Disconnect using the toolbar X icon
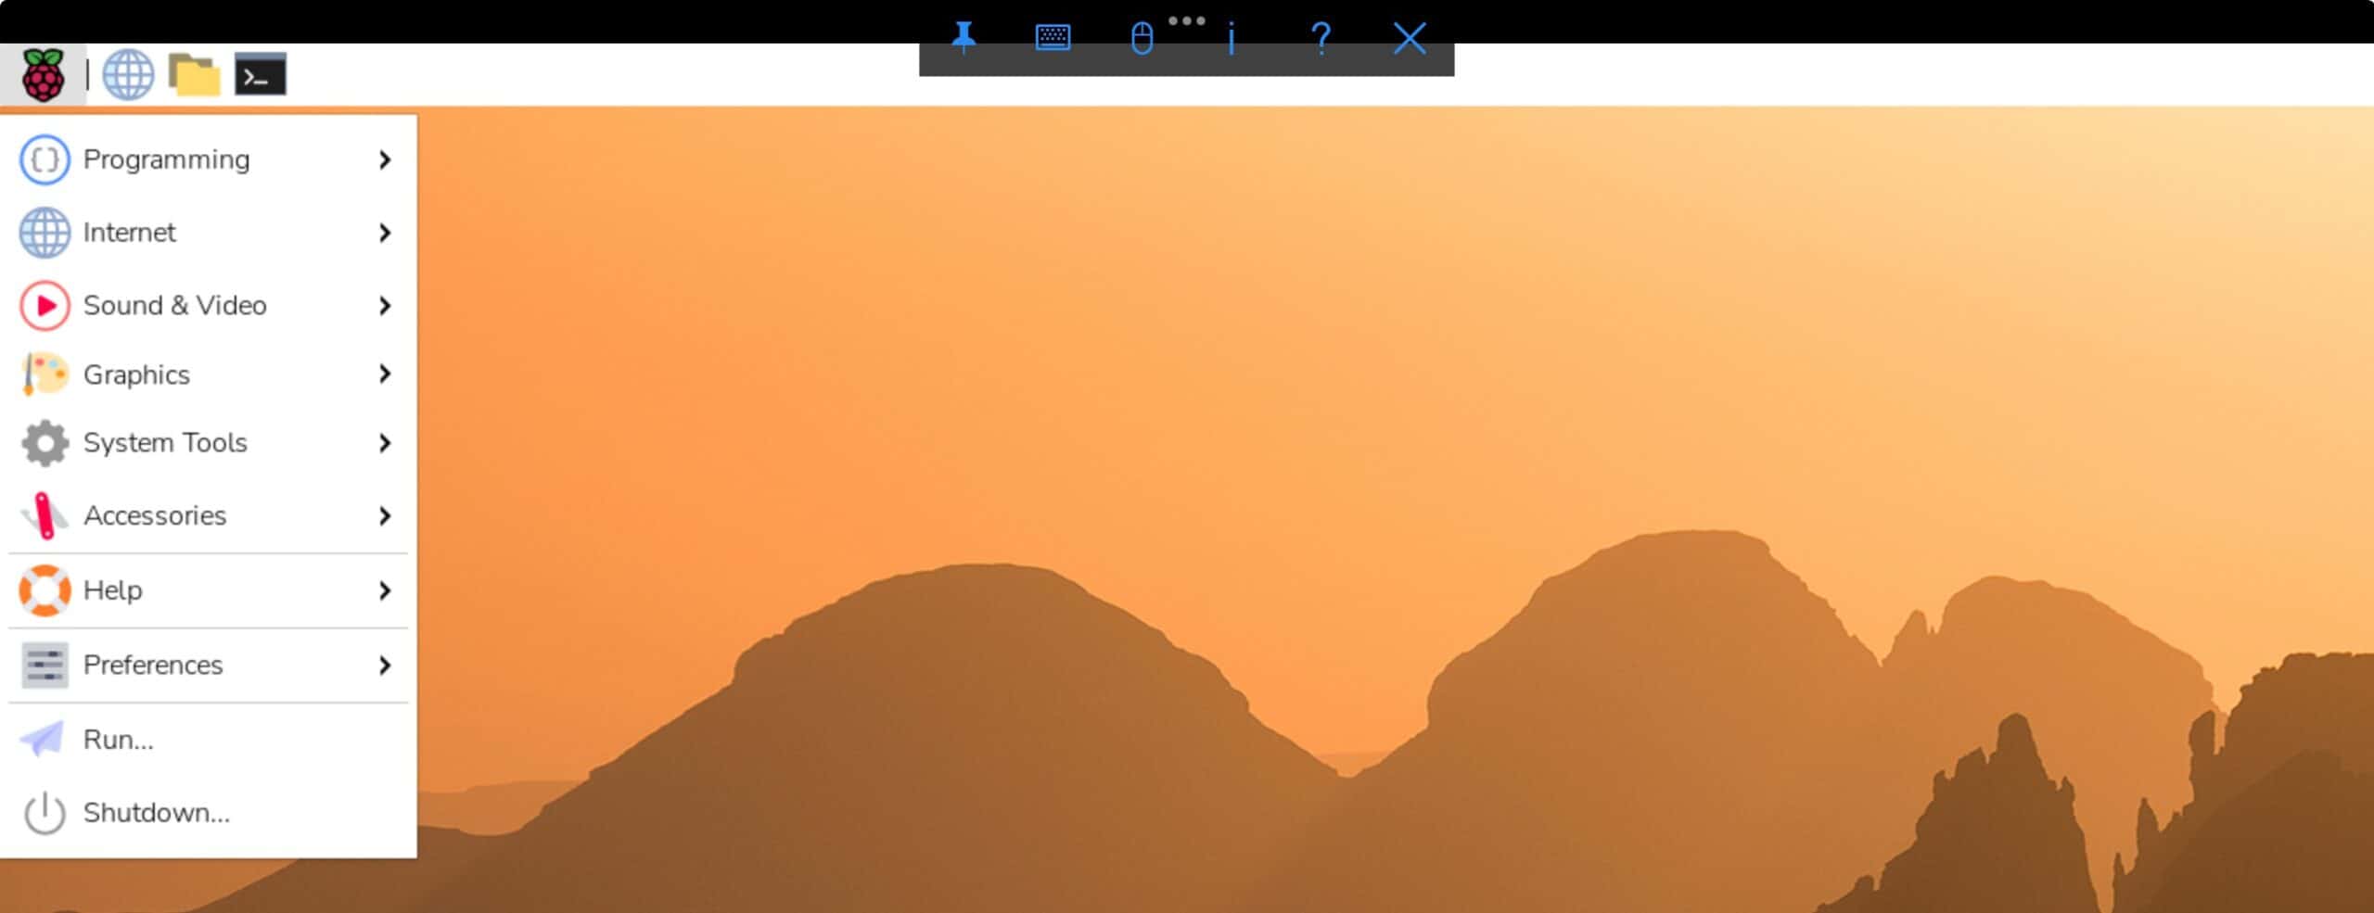Image resolution: width=2374 pixels, height=913 pixels. (1410, 38)
